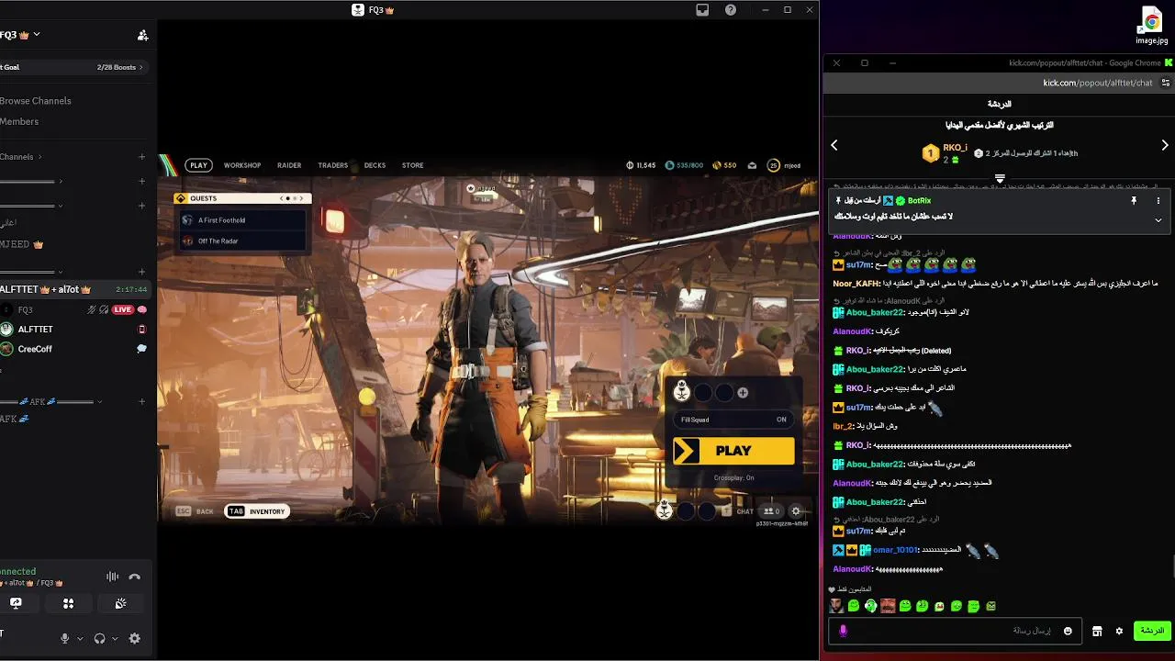Screen dimensions: 1175x661
Task: Click the yellow PLAY button
Action: (x=733, y=451)
